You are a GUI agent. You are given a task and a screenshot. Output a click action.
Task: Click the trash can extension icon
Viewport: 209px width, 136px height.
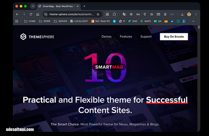click(x=165, y=14)
